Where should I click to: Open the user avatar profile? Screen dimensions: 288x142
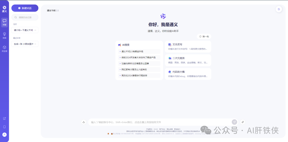coord(5,135)
